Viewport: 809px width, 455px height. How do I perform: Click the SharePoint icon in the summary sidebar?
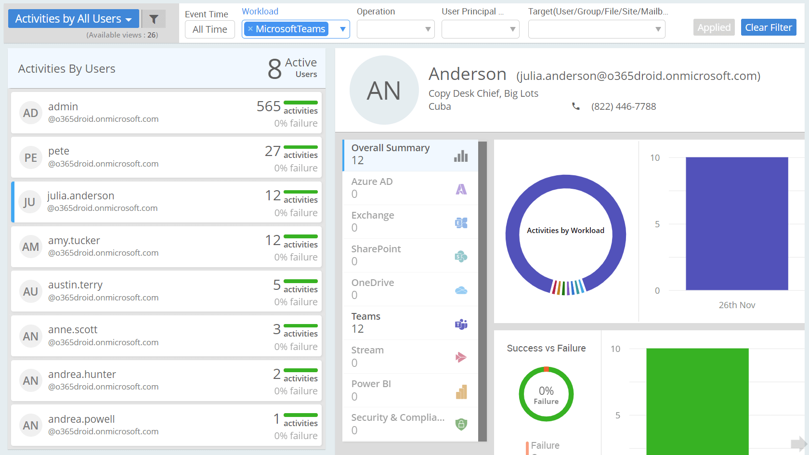(461, 257)
